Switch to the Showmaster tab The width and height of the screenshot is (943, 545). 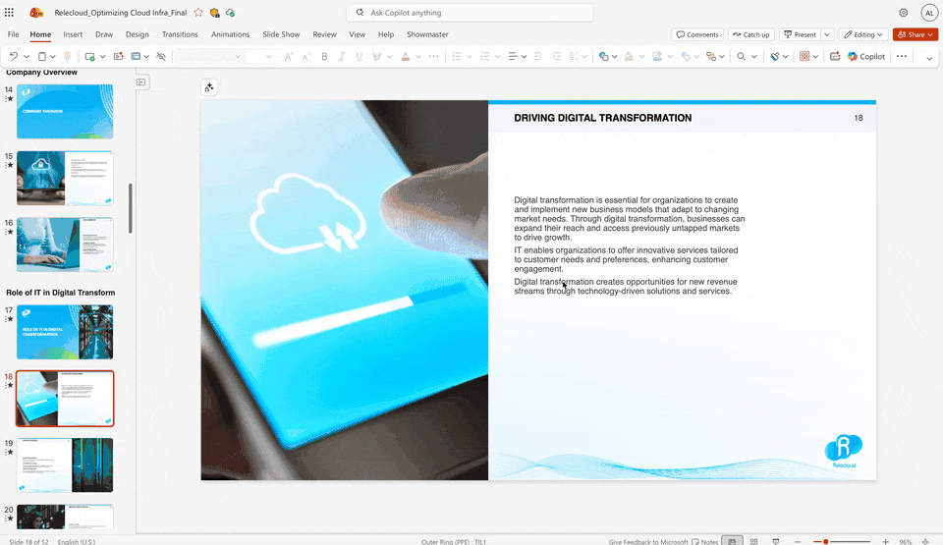427,34
